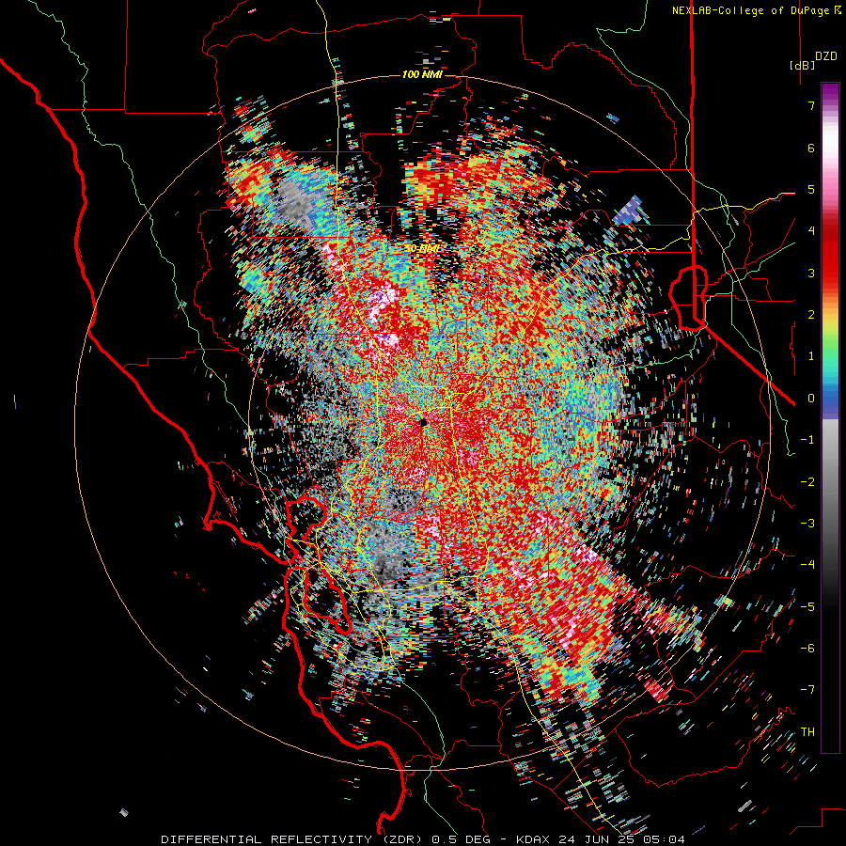Image resolution: width=846 pixels, height=846 pixels.
Task: Click the 3 value on color scale
Action: [811, 273]
